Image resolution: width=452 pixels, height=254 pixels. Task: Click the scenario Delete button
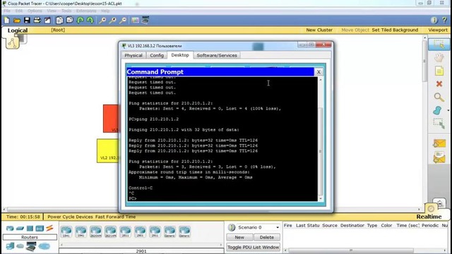tap(267, 237)
